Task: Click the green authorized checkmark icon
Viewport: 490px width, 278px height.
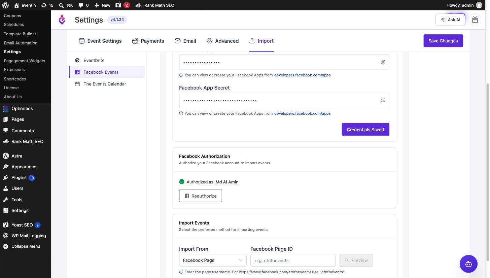Action: [182, 182]
